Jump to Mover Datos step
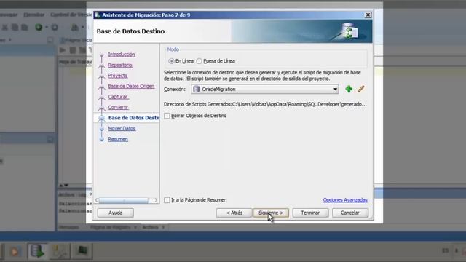Screen dimensions: 466x262 122,129
